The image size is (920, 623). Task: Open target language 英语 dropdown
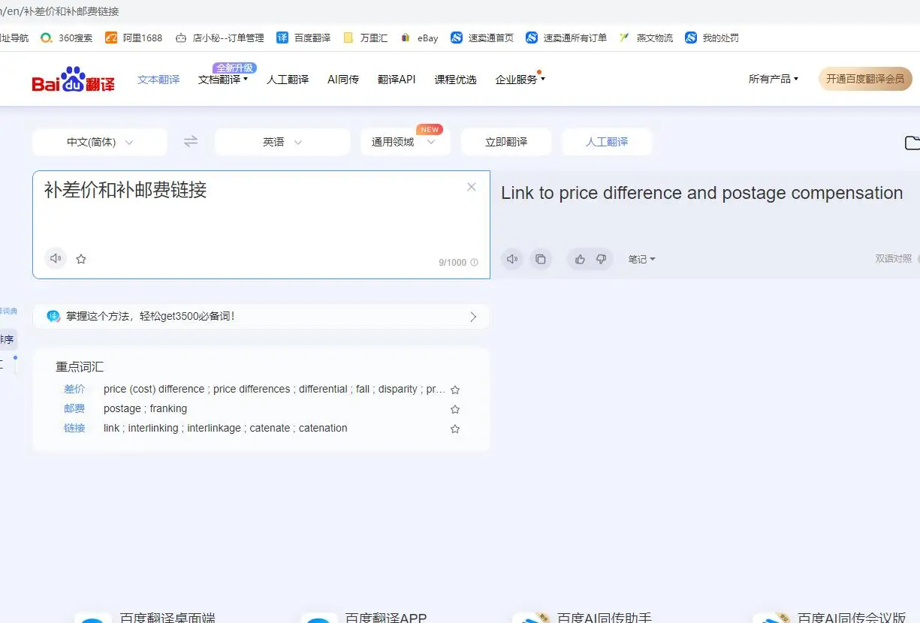(x=282, y=142)
